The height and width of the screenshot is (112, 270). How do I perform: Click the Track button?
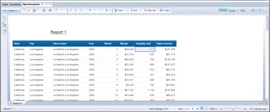(x=119, y=10)
